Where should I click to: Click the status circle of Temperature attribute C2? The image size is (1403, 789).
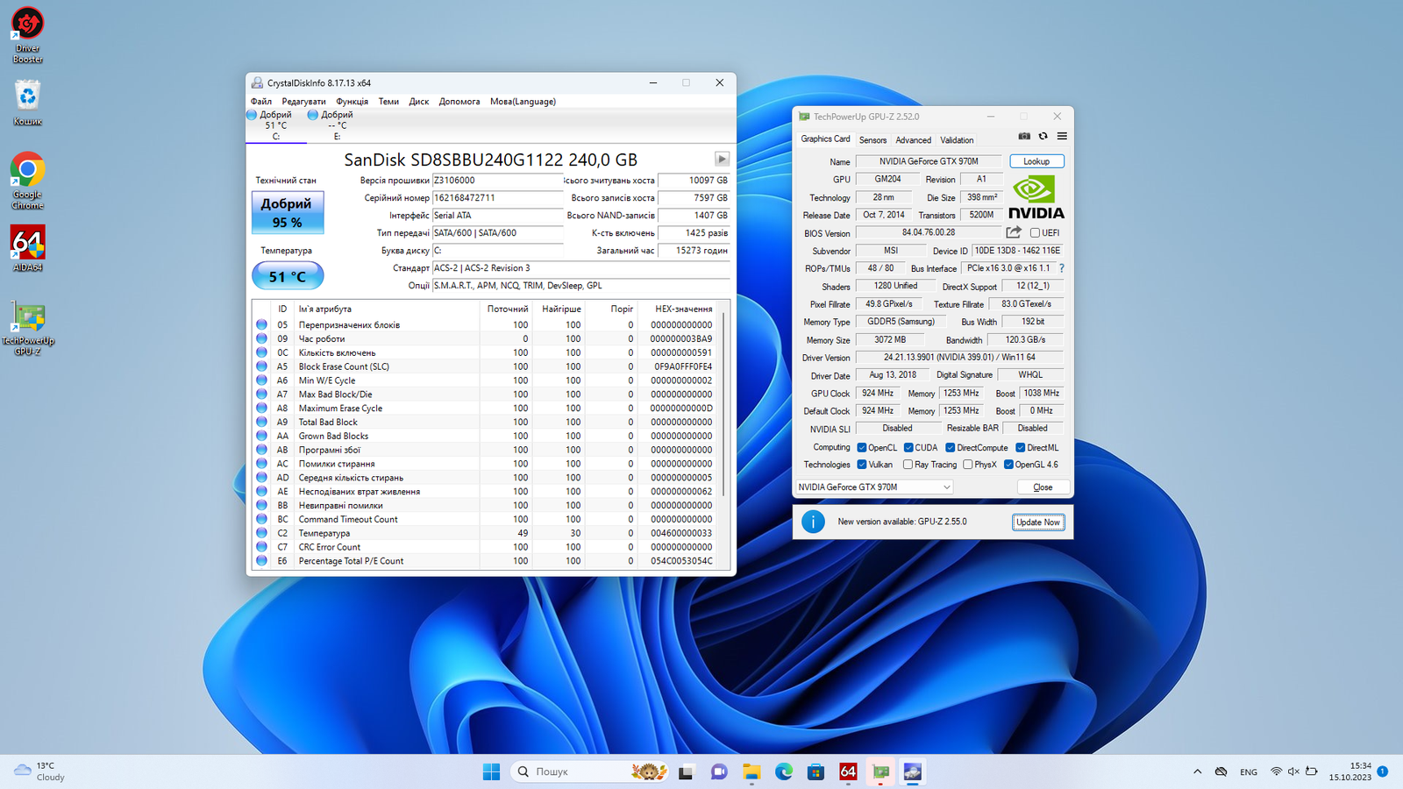point(261,533)
